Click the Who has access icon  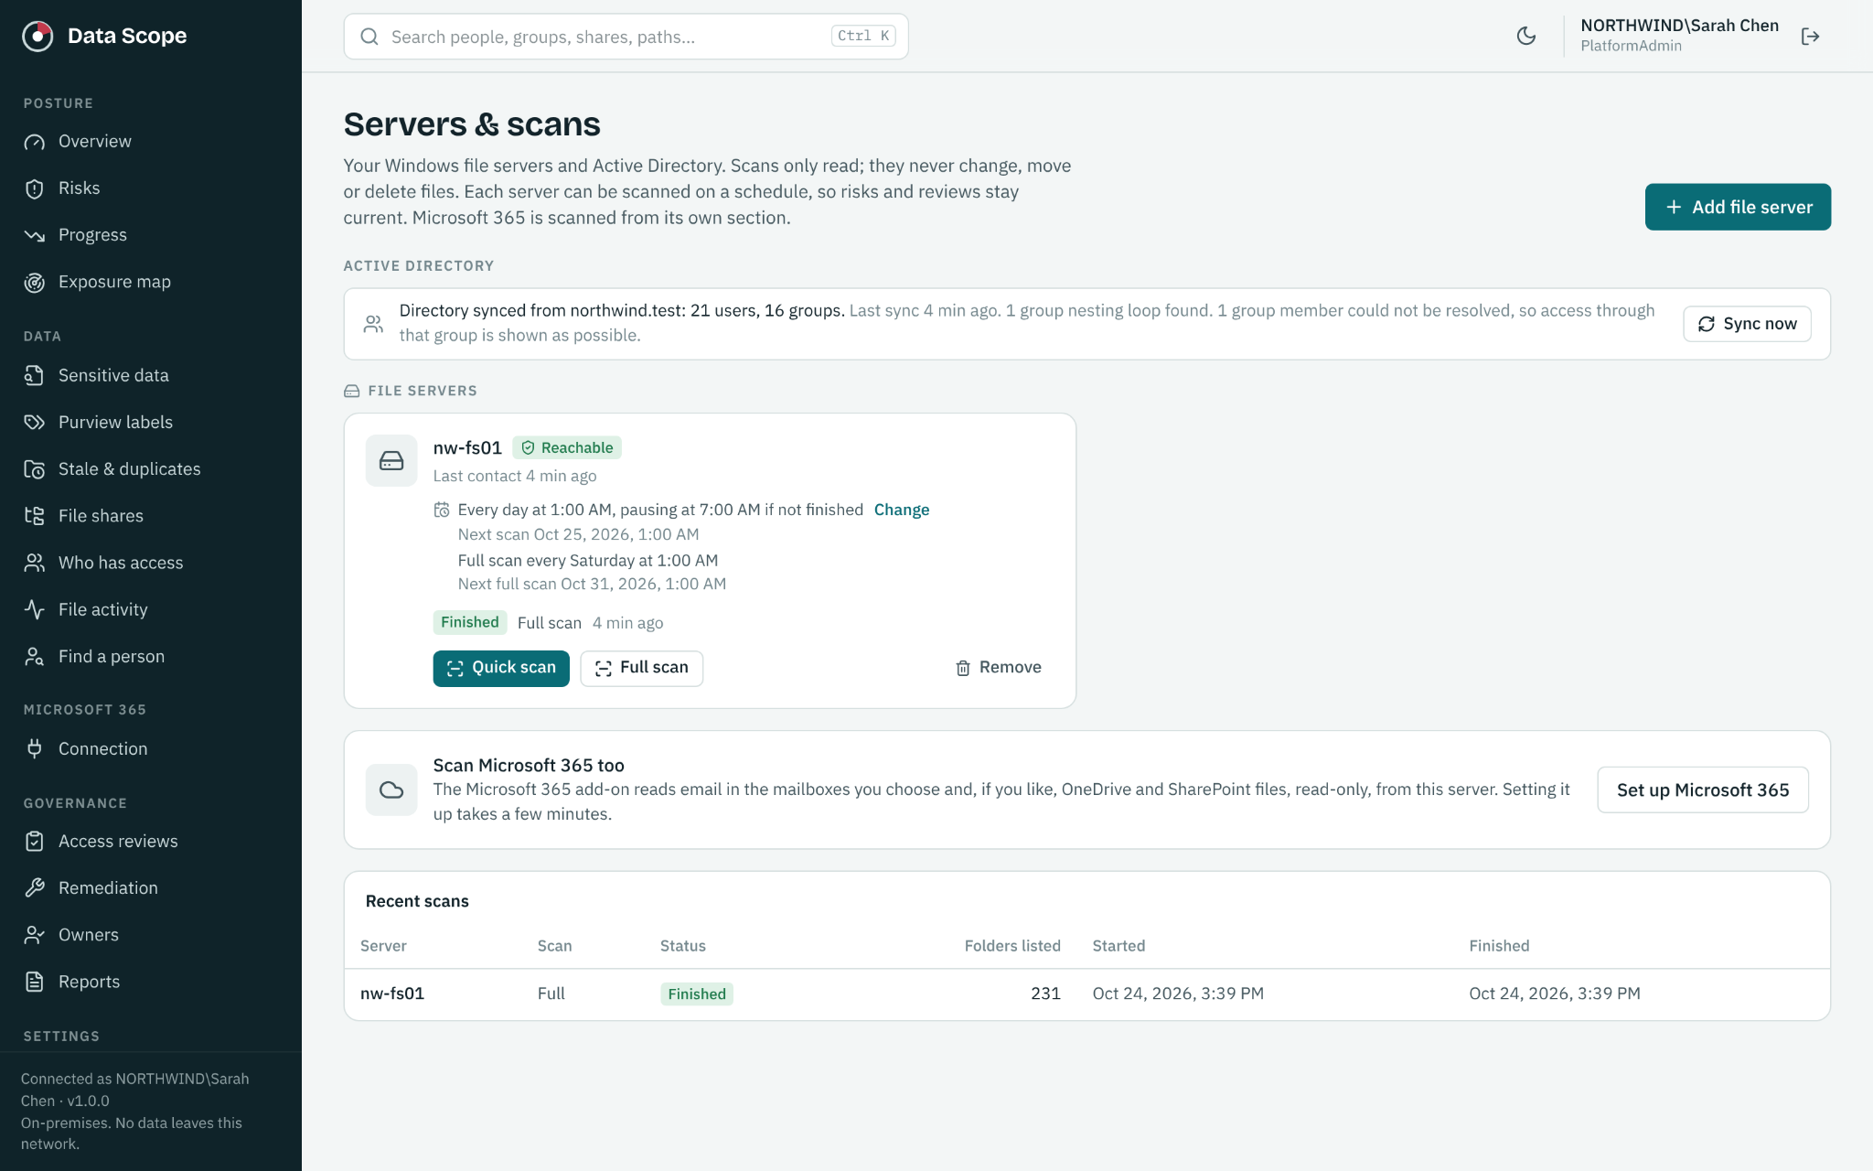click(35, 563)
